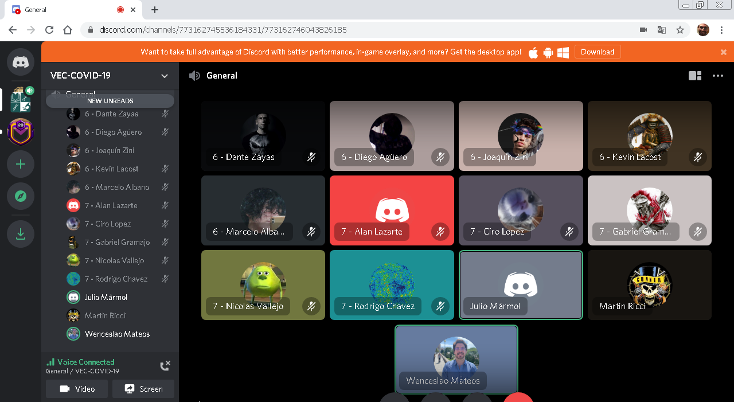The width and height of the screenshot is (734, 402).
Task: Click the NEW UNREADS indicator bar
Action: coord(110,101)
